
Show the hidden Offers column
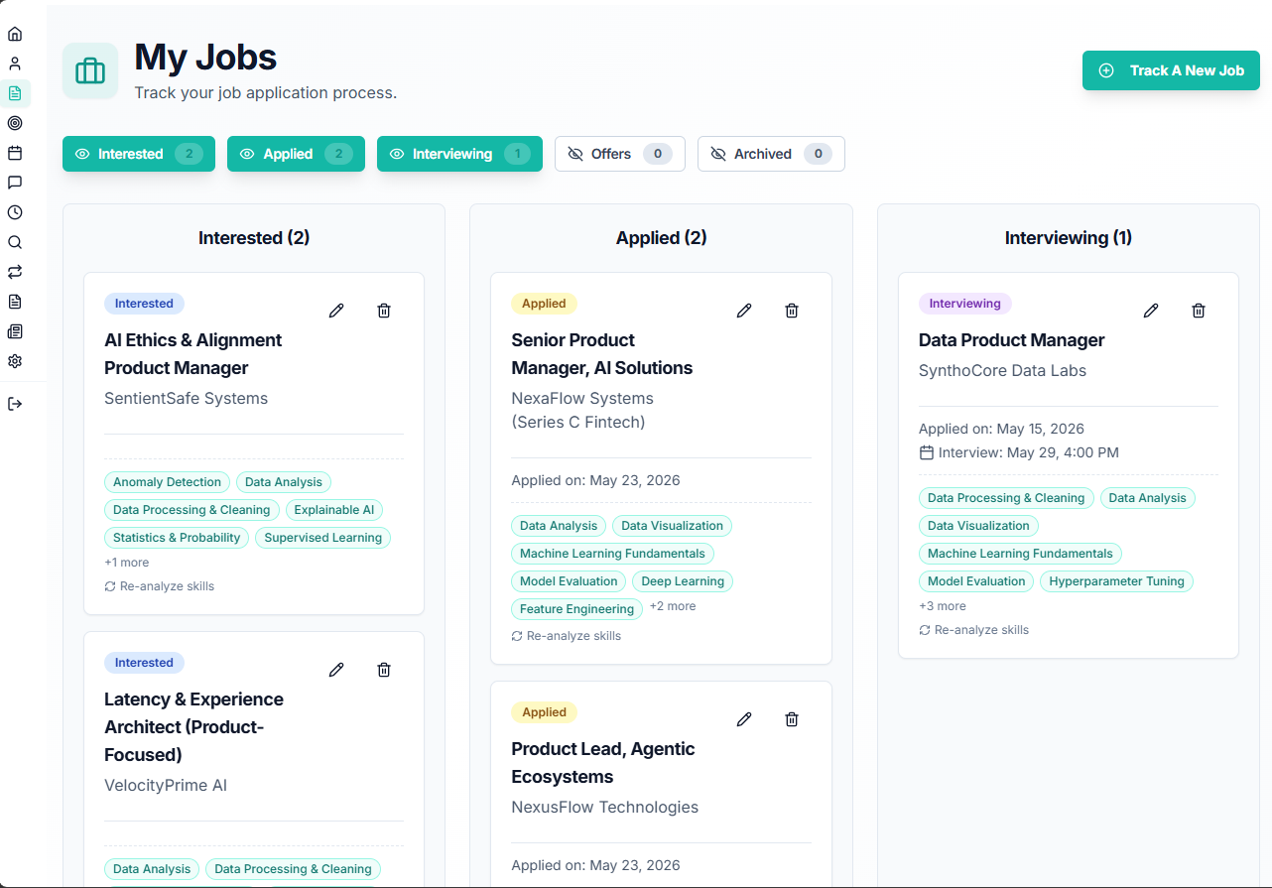pyautogui.click(x=620, y=154)
